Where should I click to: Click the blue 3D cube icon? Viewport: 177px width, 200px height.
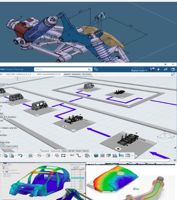(x=96, y=156)
